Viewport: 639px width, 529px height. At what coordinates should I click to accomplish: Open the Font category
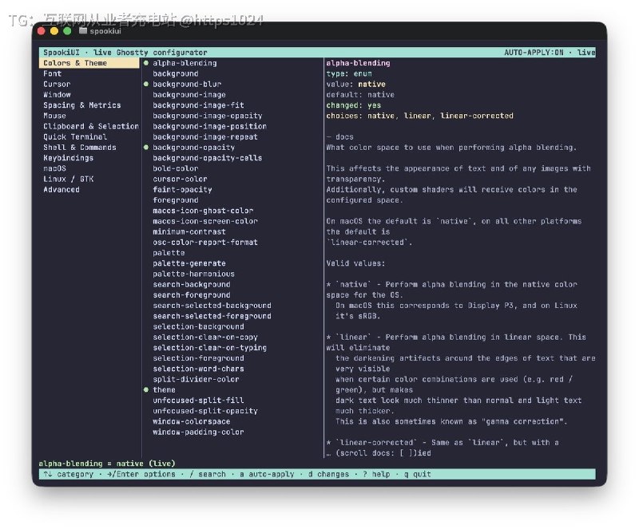coord(53,73)
